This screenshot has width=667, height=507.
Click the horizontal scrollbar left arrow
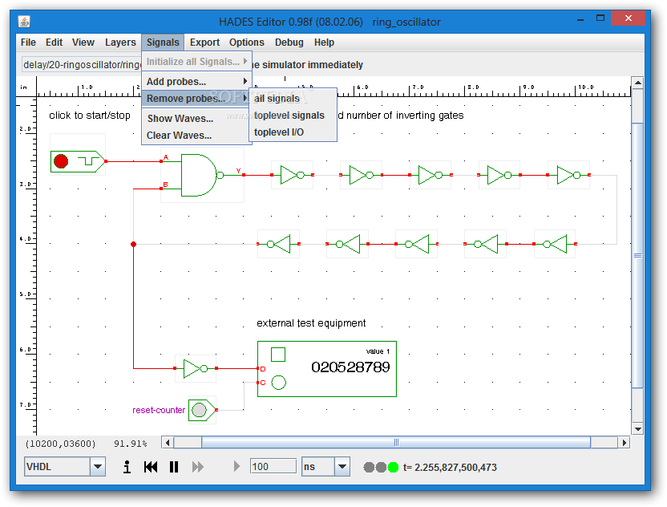tap(168, 443)
